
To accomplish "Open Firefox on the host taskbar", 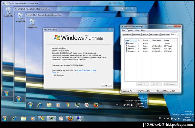I will pyautogui.click(x=70, y=119).
